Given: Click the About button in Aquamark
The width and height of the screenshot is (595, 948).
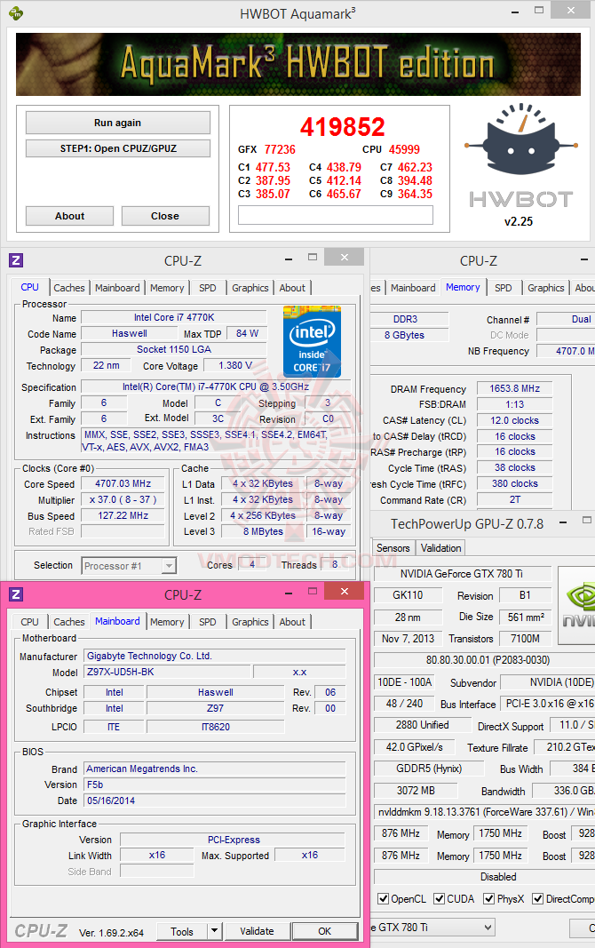Looking at the screenshot, I should point(69,216).
